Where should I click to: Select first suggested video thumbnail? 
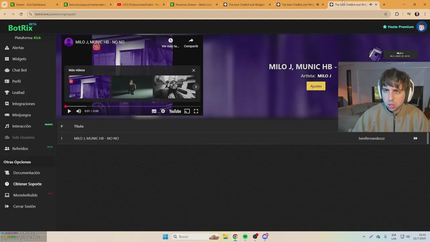tap(89, 87)
